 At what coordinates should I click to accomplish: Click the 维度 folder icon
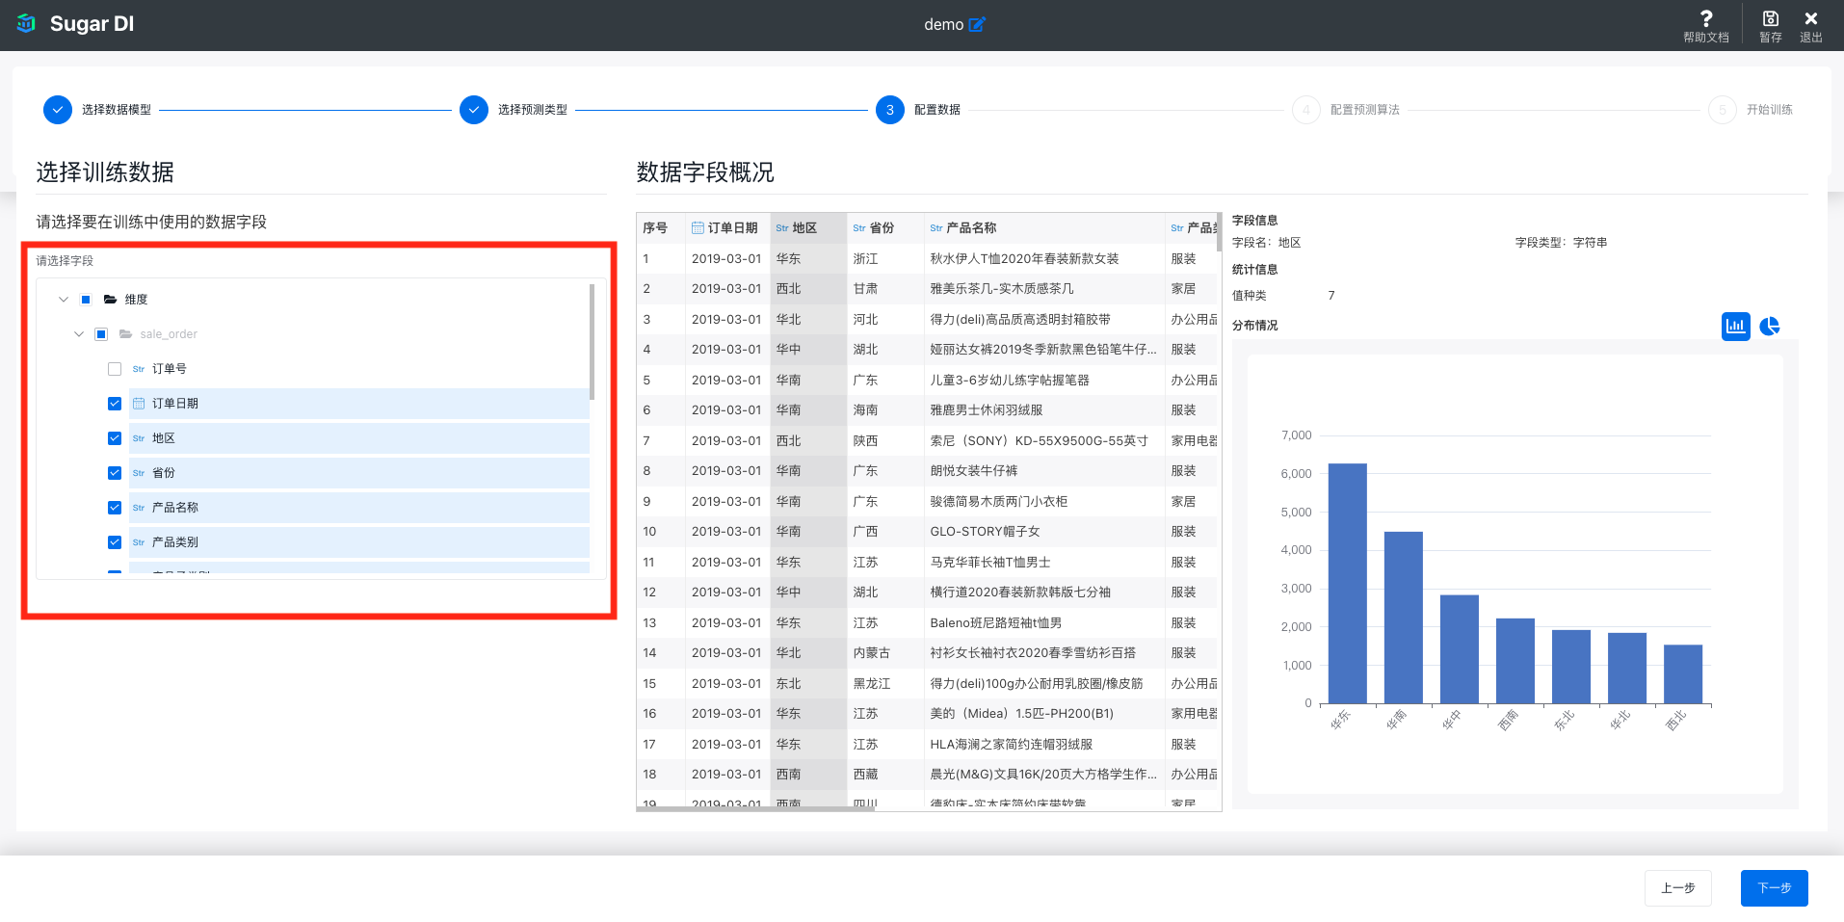click(x=110, y=300)
